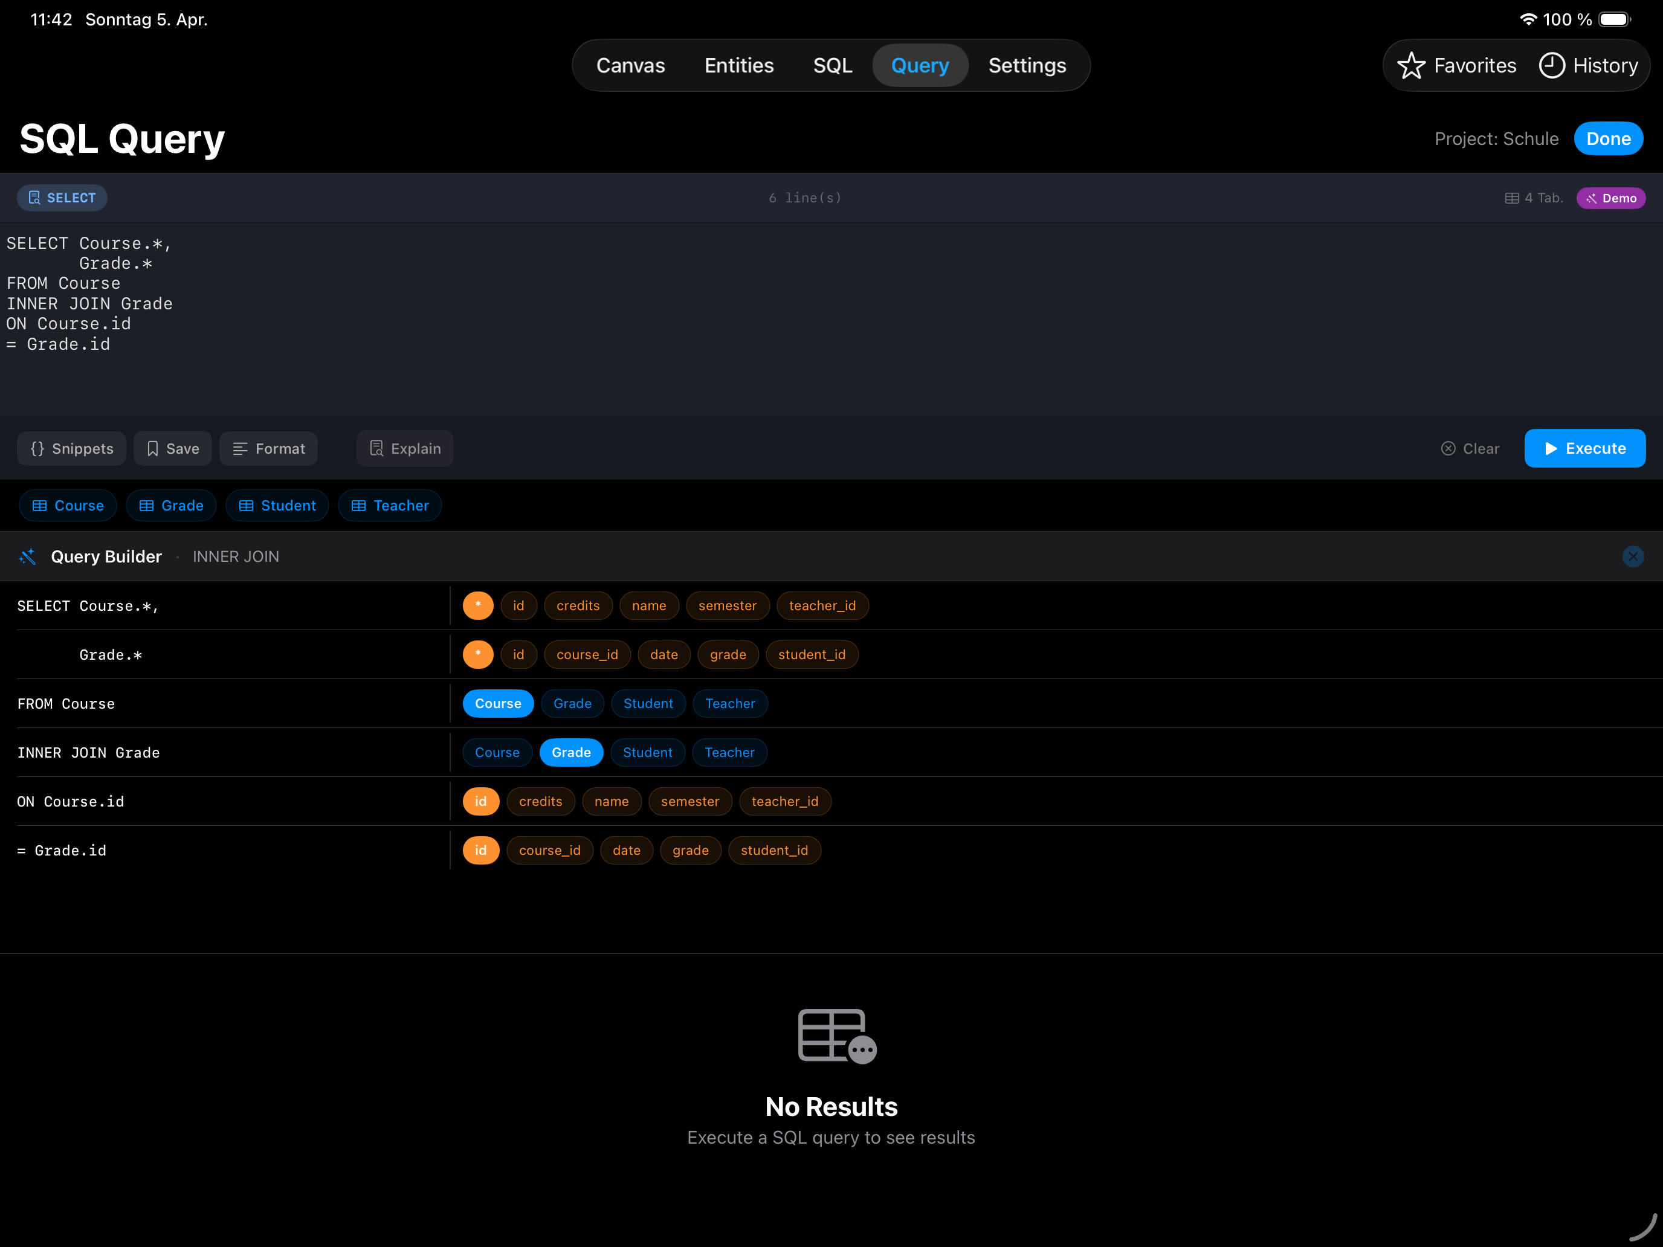
Task: Insert the Teacher table chip
Action: pos(390,506)
